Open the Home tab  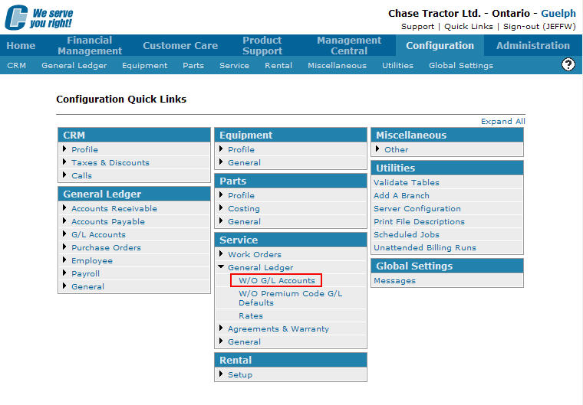click(x=21, y=46)
